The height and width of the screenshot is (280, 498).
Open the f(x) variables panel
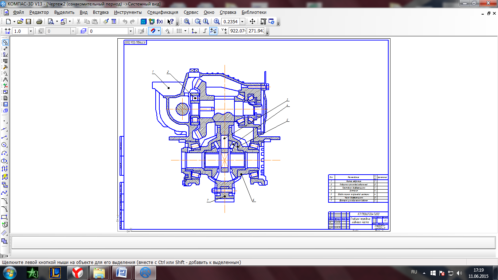point(160,22)
